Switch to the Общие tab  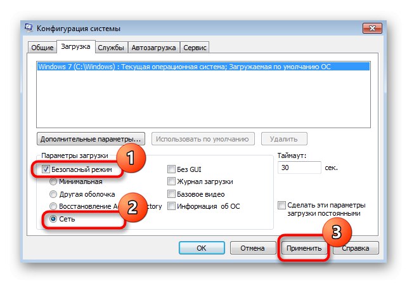pyautogui.click(x=42, y=48)
